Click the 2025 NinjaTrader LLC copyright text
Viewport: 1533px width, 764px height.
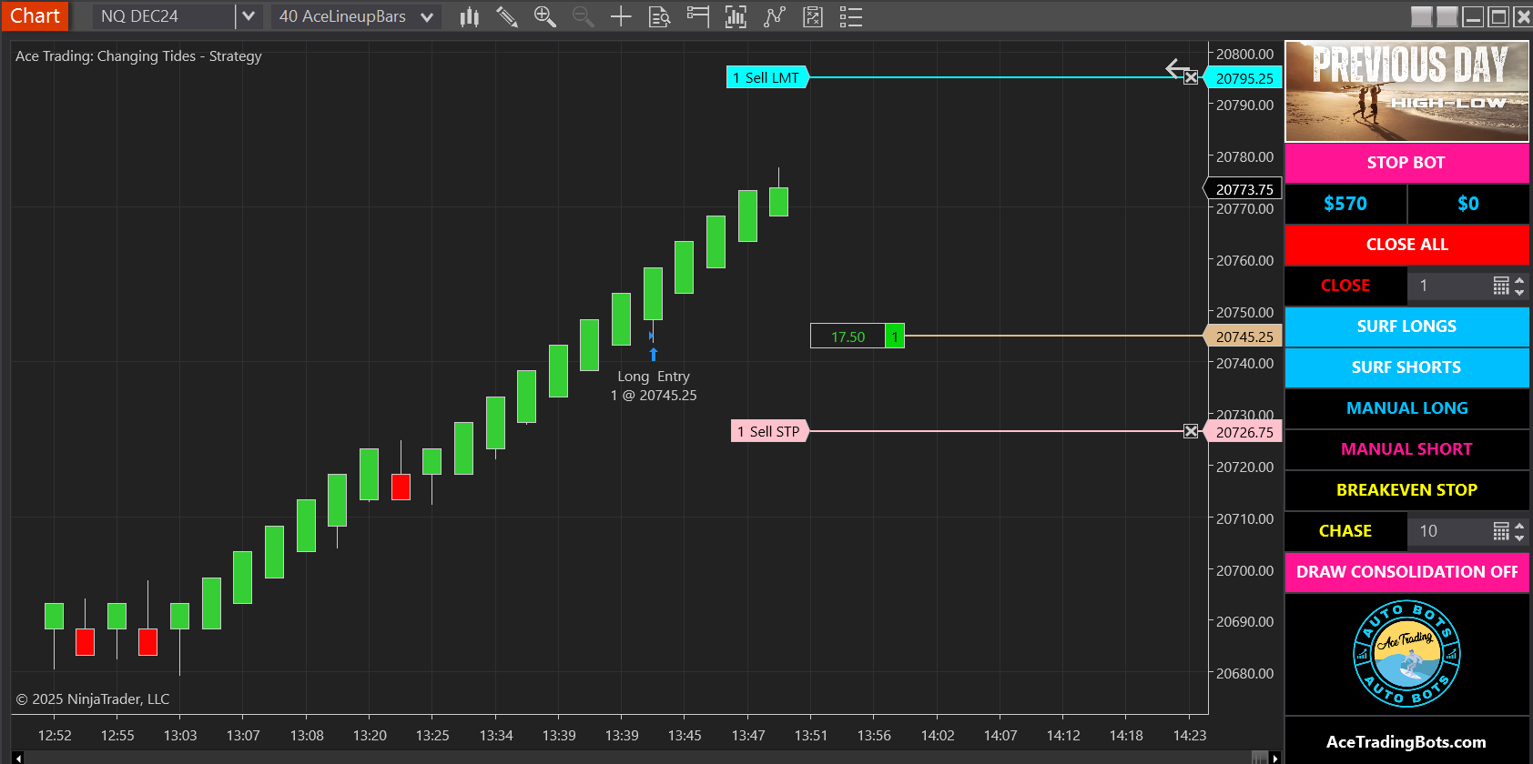click(x=93, y=699)
